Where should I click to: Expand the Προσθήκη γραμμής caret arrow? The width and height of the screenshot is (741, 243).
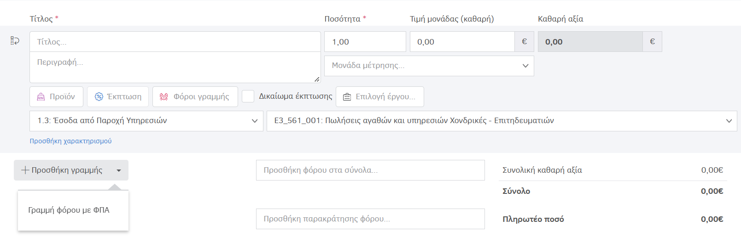[x=119, y=170]
